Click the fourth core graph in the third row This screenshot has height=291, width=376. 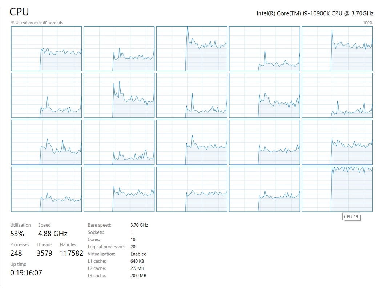click(x=264, y=142)
